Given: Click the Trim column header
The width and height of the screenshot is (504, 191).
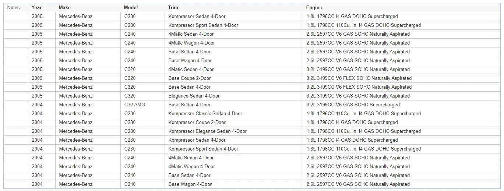Looking at the screenshot, I should click(234, 7).
